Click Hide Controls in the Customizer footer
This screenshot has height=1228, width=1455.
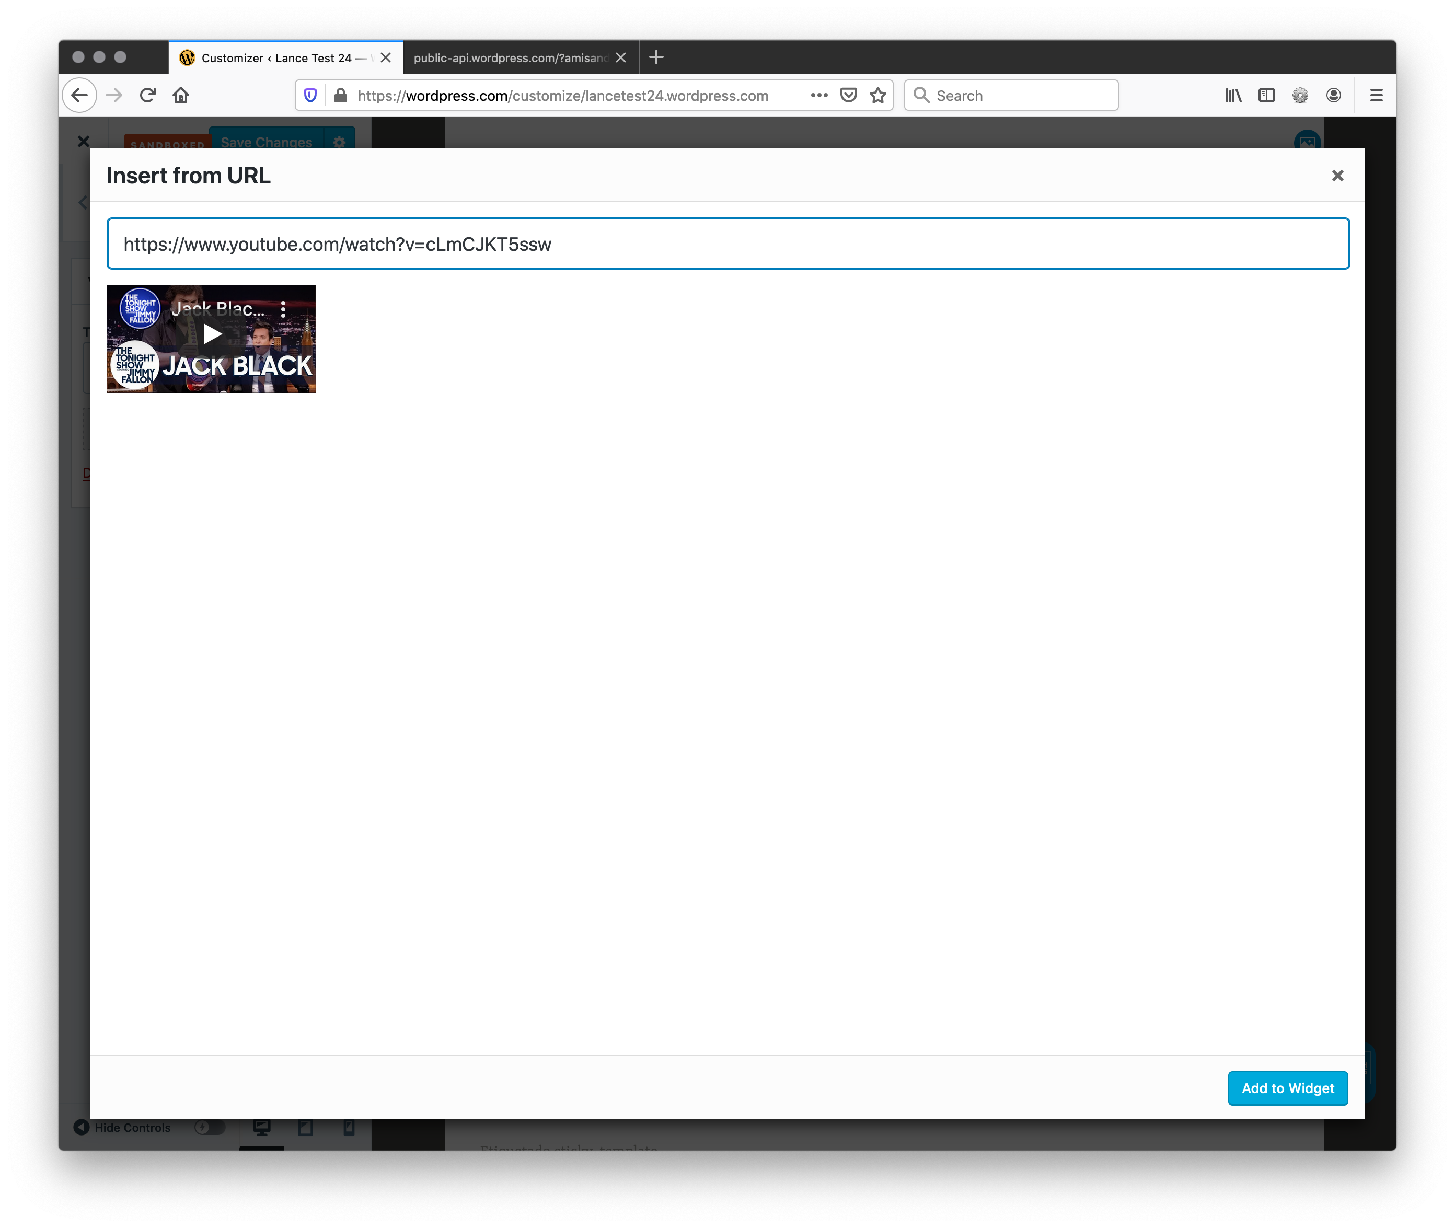(x=122, y=1127)
